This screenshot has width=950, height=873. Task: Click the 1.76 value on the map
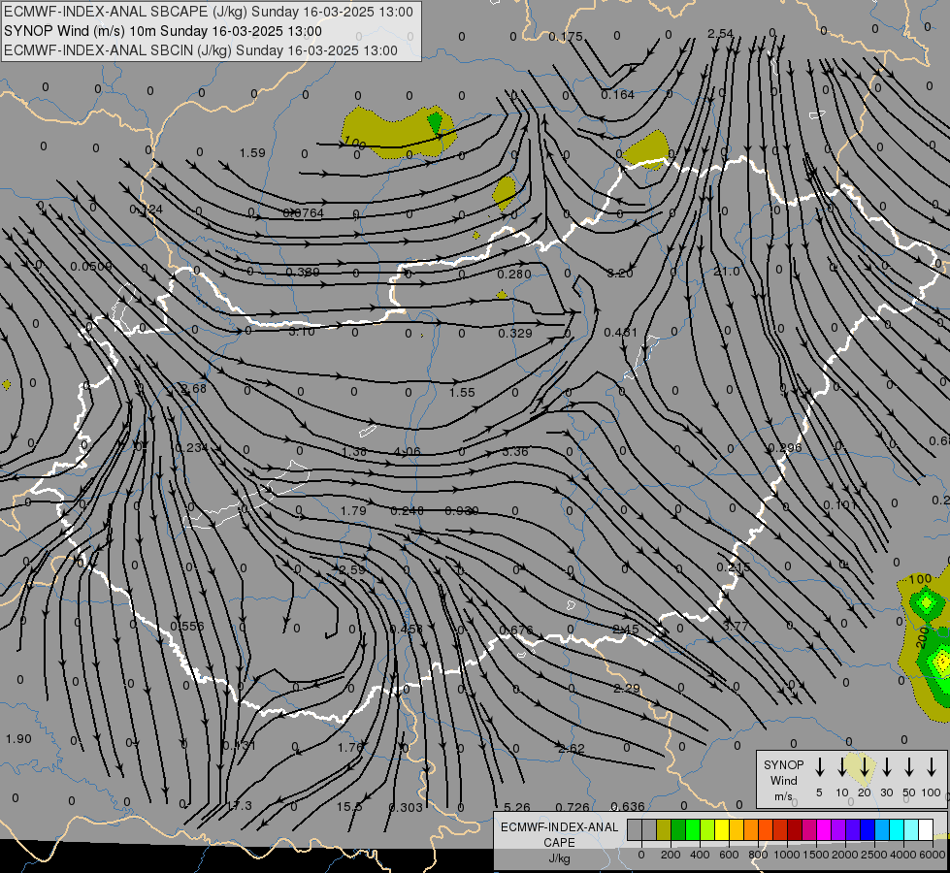coord(350,747)
